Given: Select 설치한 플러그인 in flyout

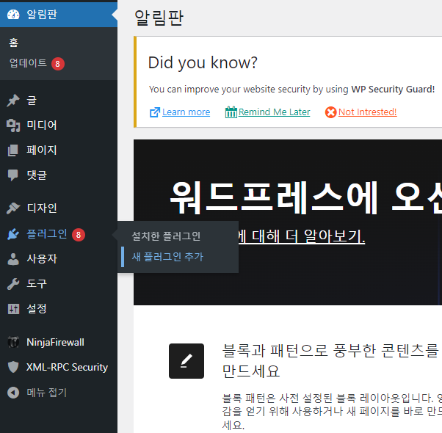Looking at the screenshot, I should [x=166, y=236].
